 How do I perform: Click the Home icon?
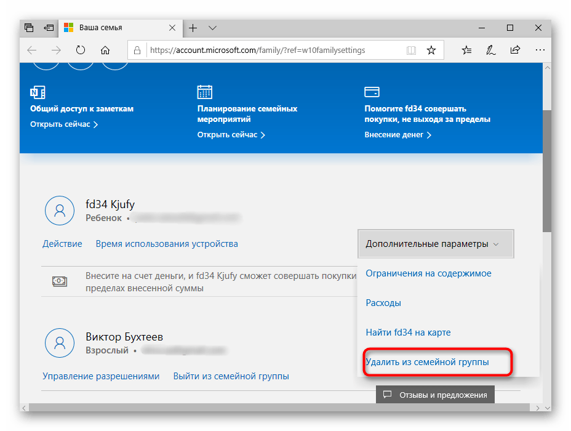pos(105,50)
